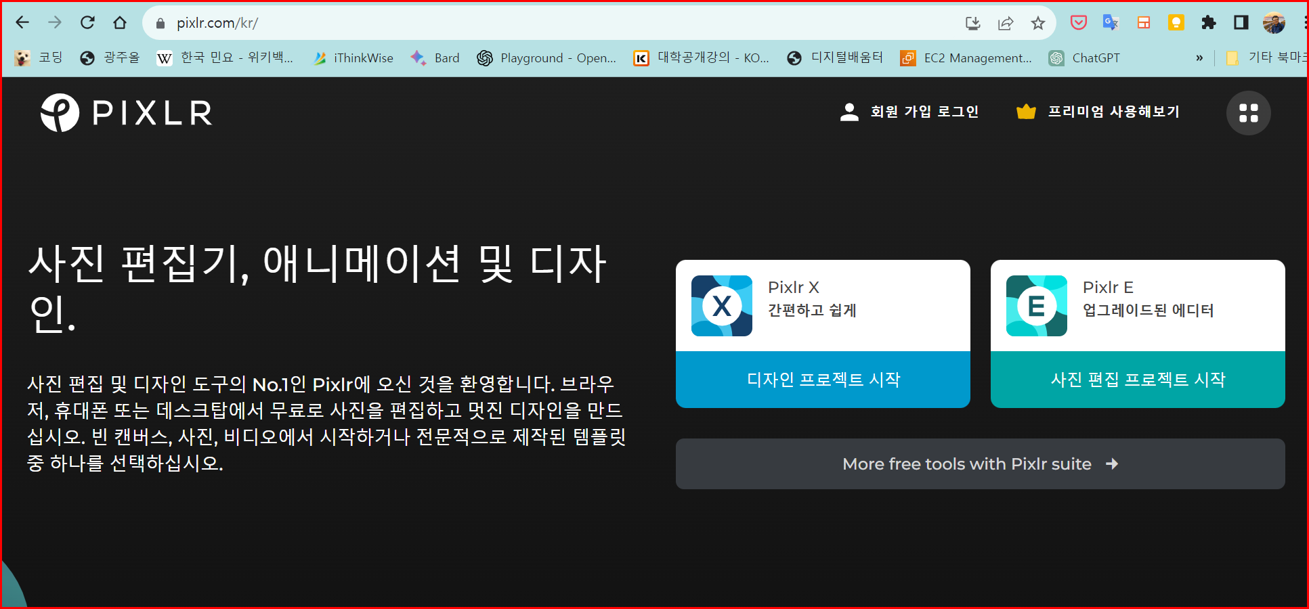Toggle the browser side panel icon
The height and width of the screenshot is (609, 1309).
click(1241, 23)
